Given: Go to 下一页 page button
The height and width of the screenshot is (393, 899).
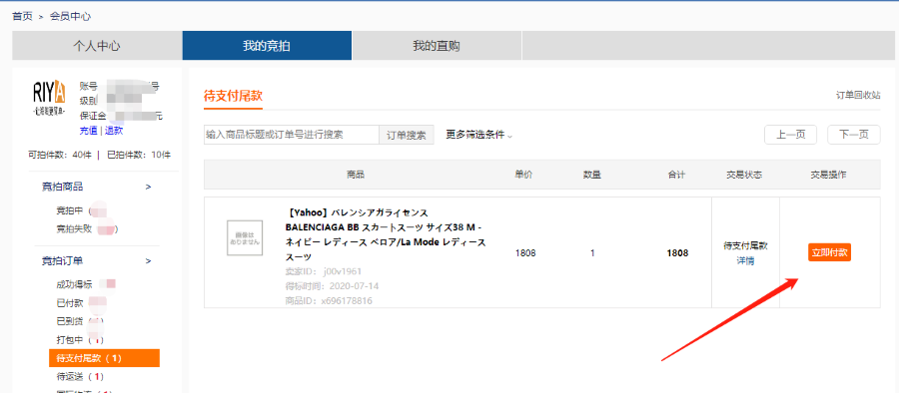Looking at the screenshot, I should (x=854, y=136).
